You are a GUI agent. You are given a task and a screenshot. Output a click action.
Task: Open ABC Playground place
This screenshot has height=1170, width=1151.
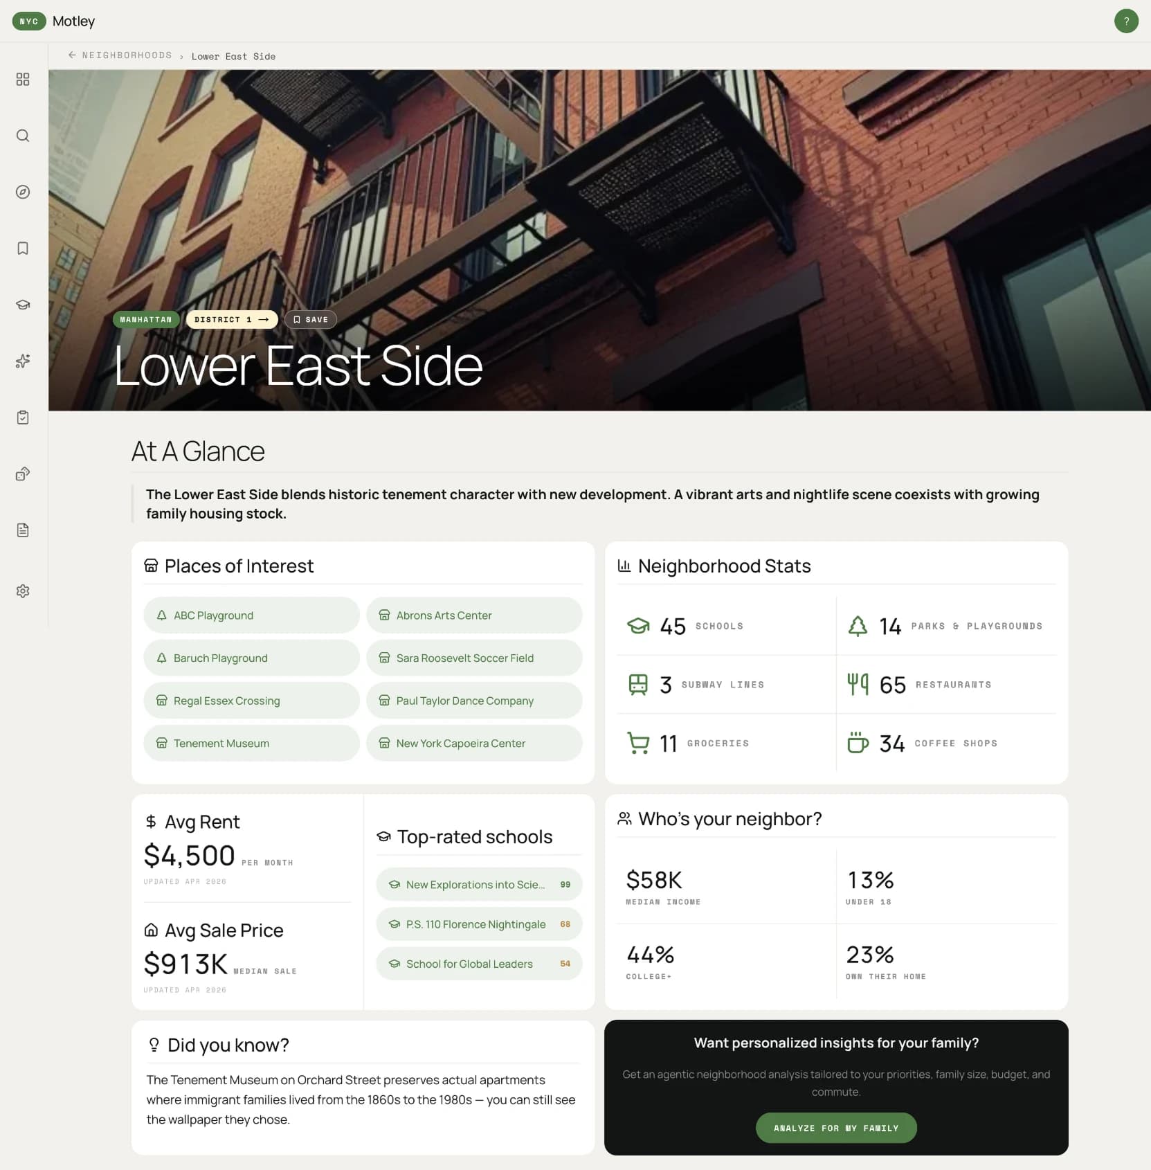point(252,615)
